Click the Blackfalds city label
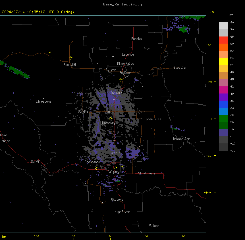245x240 pixels. (x=125, y=64)
